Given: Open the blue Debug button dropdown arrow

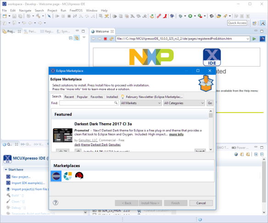Looking at the screenshot, I should point(185,16).
